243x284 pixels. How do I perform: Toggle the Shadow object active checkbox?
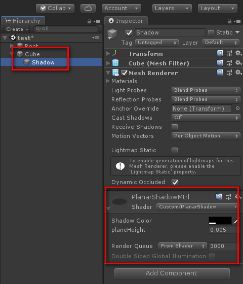[x=129, y=33]
